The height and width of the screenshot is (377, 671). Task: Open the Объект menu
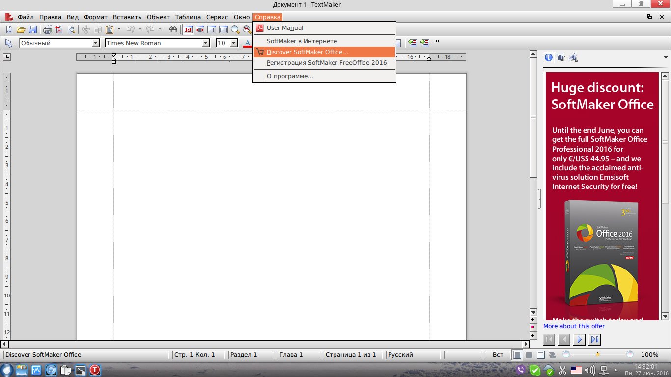158,17
